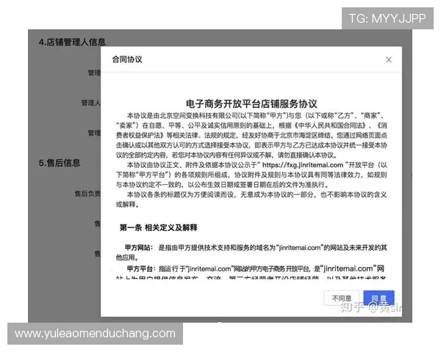Click the 甲方网站 definition term
The height and width of the screenshot is (352, 441).
point(138,248)
